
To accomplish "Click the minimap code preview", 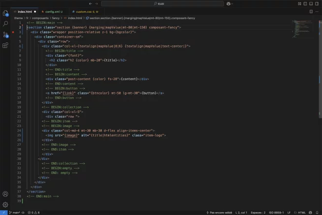I will (302, 29).
